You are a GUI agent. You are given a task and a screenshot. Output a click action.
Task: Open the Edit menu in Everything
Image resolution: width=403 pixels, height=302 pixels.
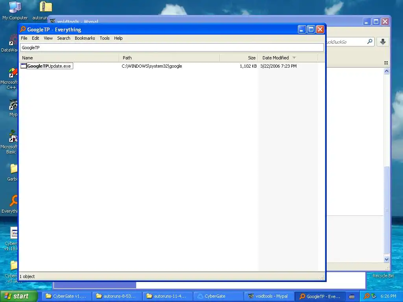tap(35, 38)
